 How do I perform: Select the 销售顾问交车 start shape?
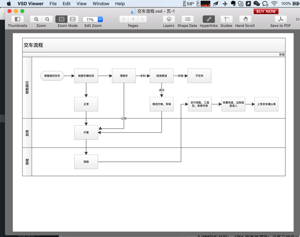[x=52, y=76]
